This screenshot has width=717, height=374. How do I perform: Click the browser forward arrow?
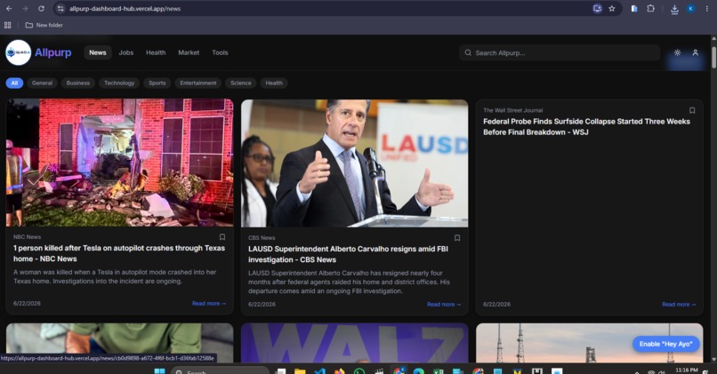25,9
